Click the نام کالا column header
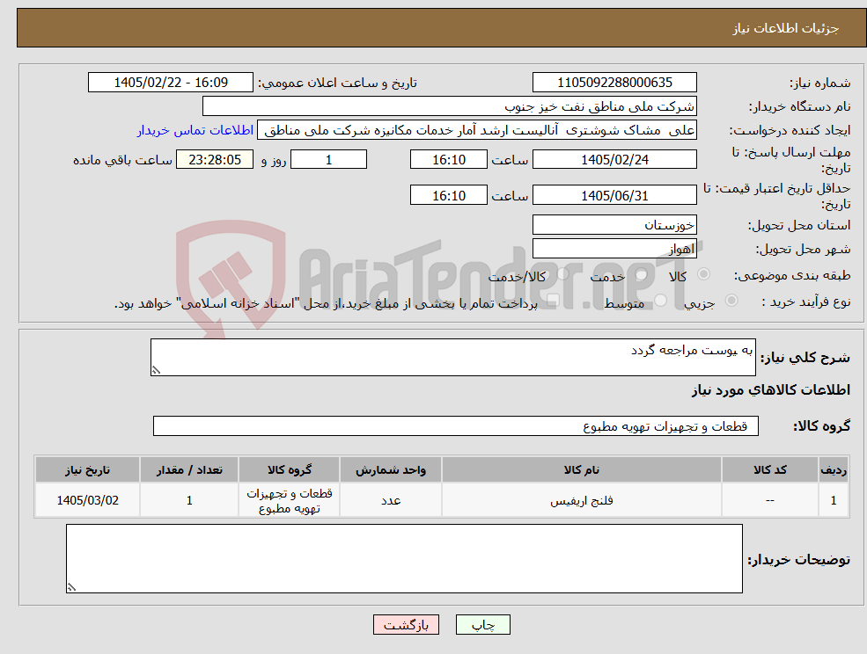This screenshot has width=867, height=654. (x=581, y=469)
